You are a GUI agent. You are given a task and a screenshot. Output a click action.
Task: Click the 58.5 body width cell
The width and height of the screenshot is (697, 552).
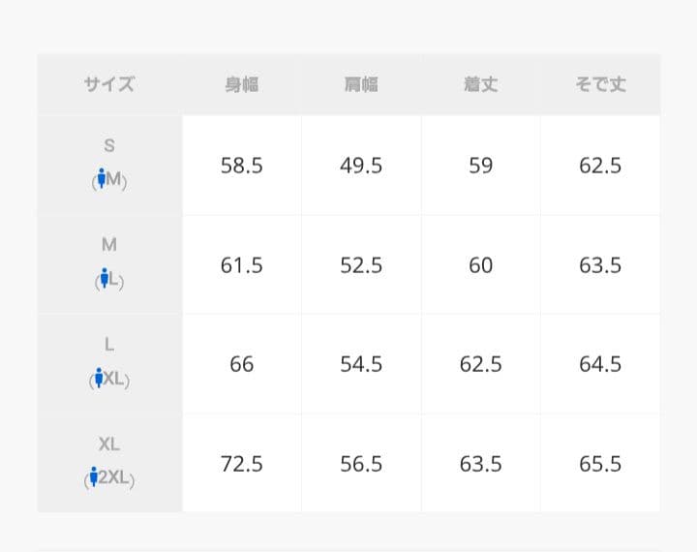[x=241, y=166]
